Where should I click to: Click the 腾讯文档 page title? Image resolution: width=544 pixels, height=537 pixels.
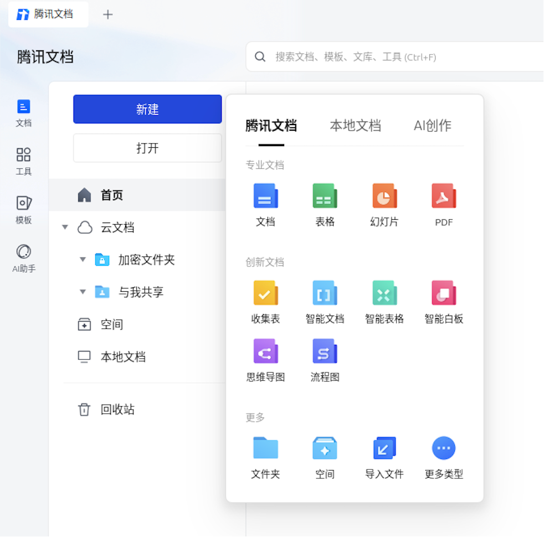pyautogui.click(x=45, y=57)
